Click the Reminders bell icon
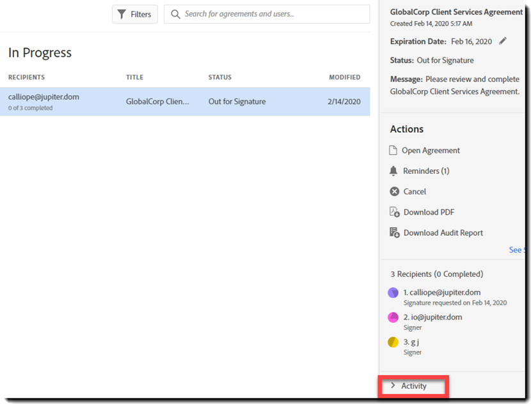Image resolution: width=531 pixels, height=404 pixels. [393, 171]
